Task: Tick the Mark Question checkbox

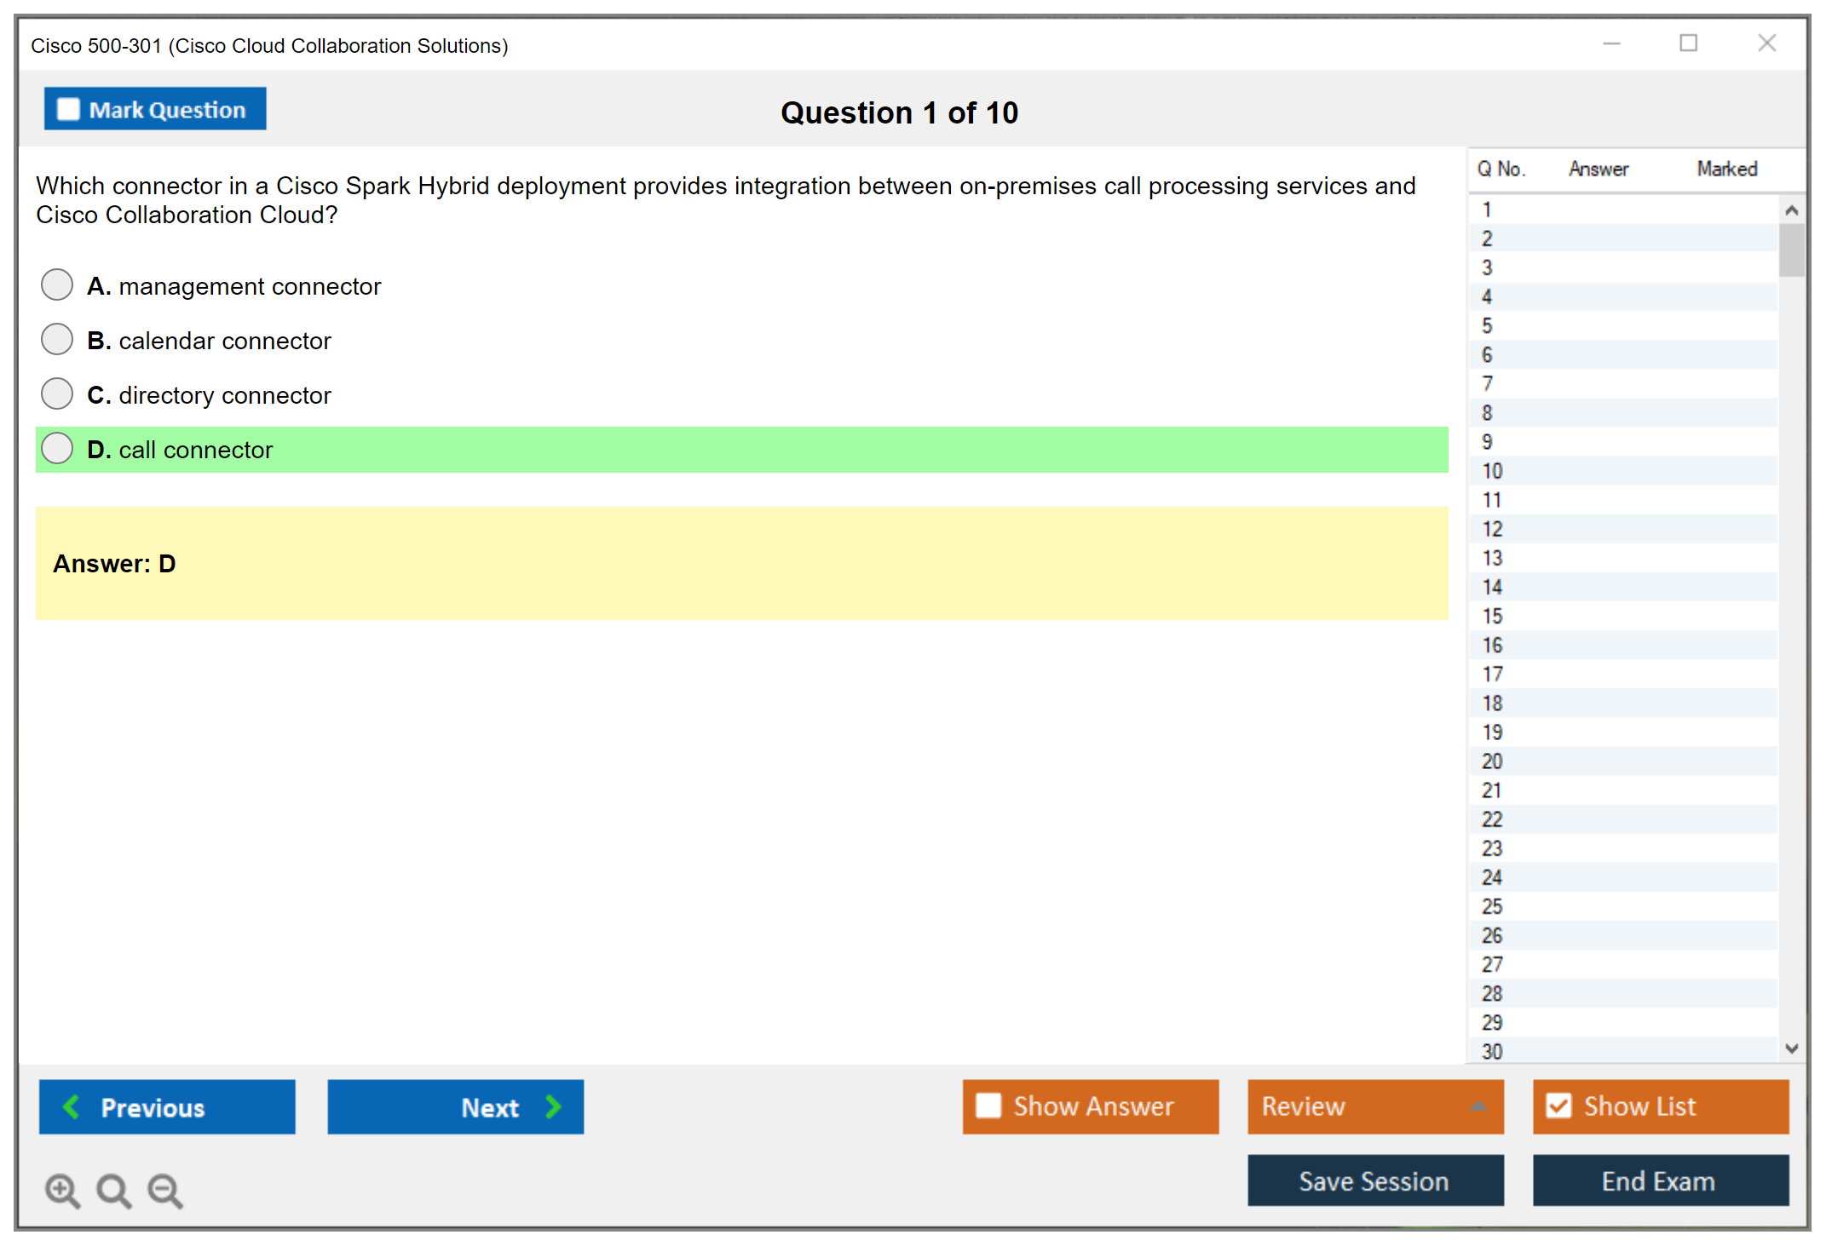Action: tap(68, 109)
